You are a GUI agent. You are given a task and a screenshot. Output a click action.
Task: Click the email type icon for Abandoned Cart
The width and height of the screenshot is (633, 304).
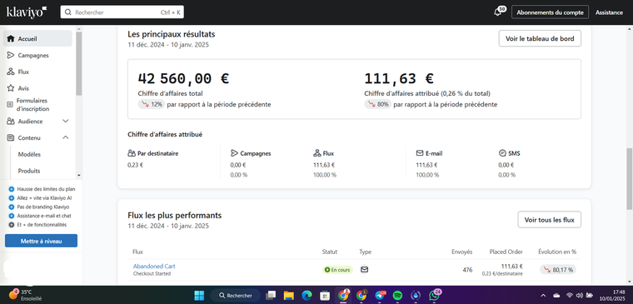(364, 269)
